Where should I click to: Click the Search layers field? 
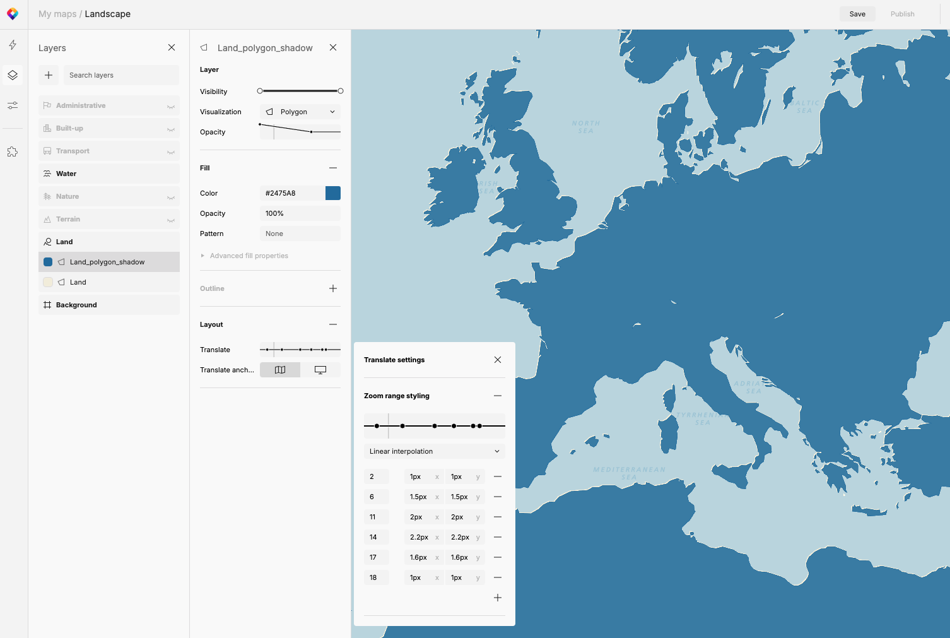pyautogui.click(x=121, y=75)
